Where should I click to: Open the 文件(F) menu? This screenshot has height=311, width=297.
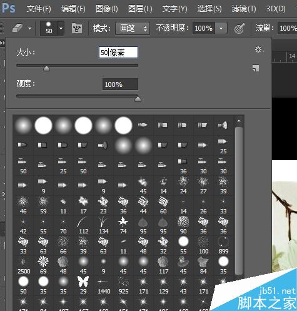click(x=39, y=9)
